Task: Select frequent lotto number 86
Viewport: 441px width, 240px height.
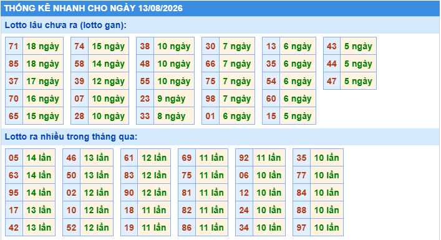Action: 187,228
